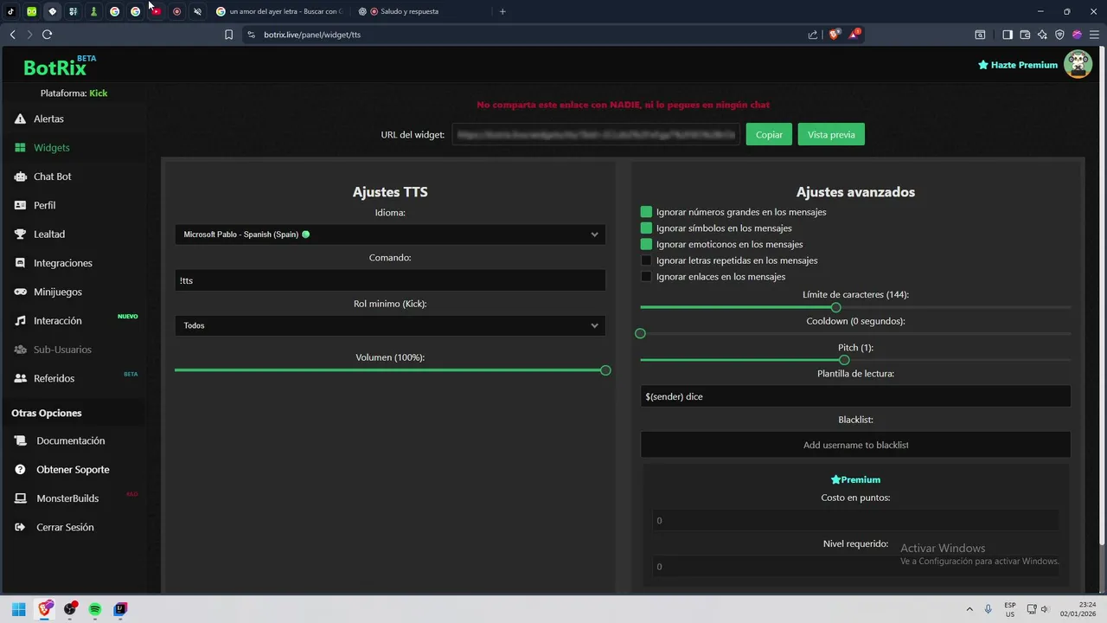Enable Ignorar enlaces en los mensajes

(x=646, y=277)
